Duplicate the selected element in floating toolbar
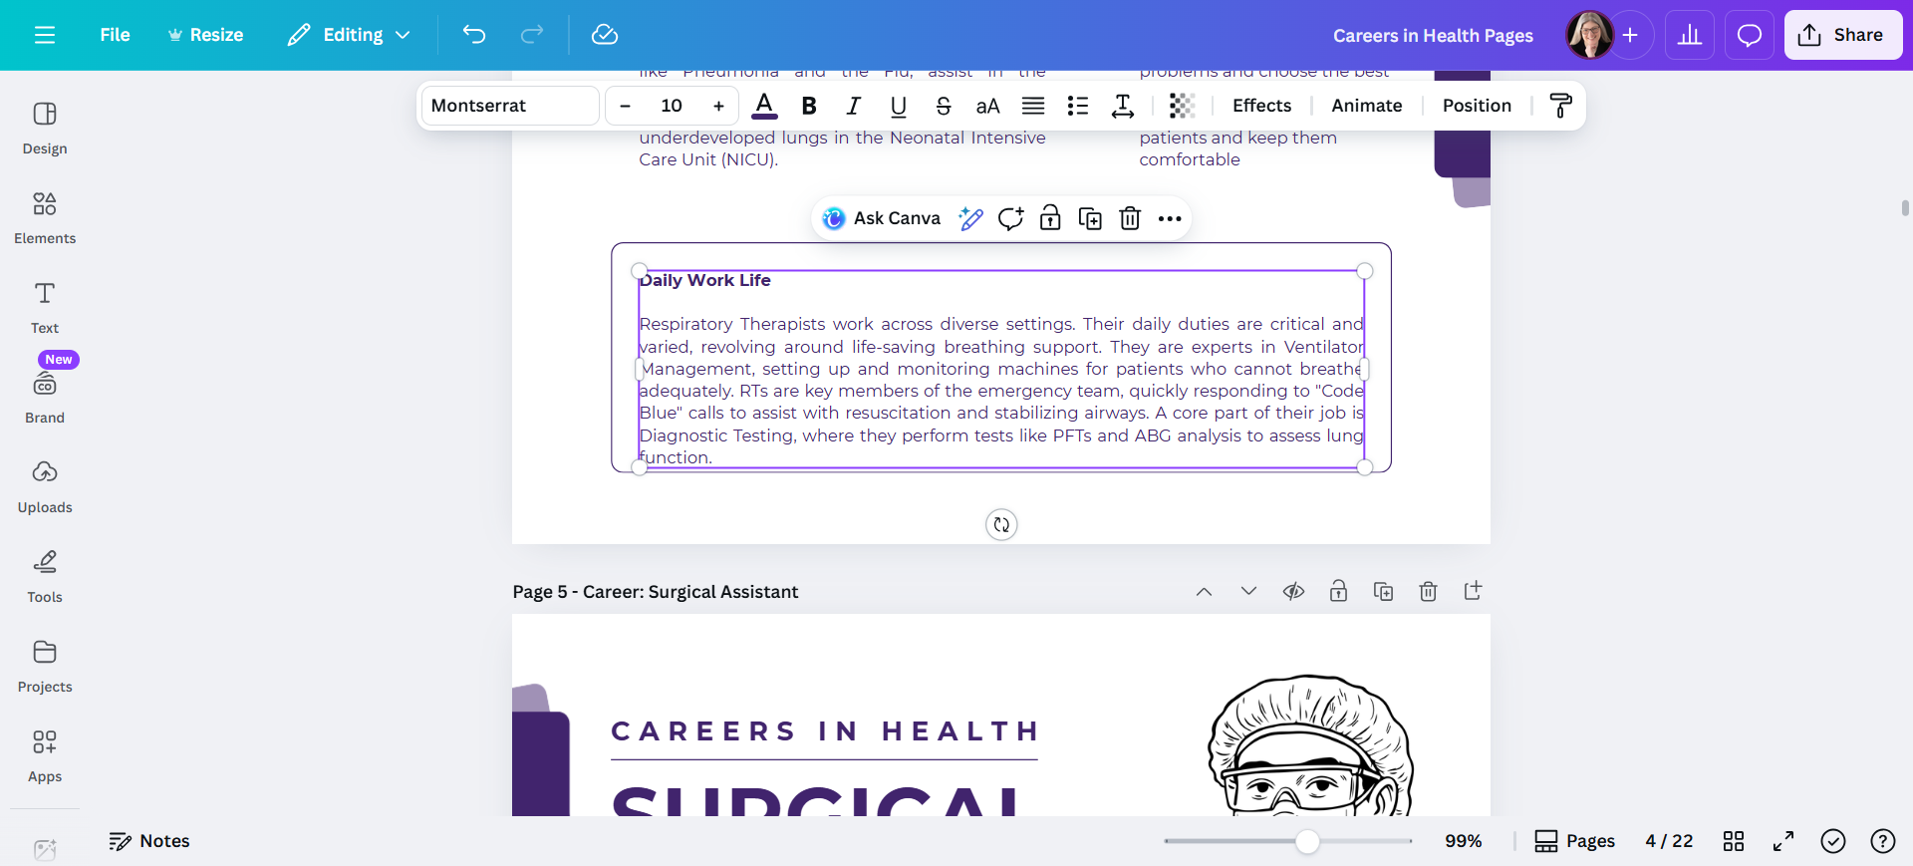 tap(1090, 218)
